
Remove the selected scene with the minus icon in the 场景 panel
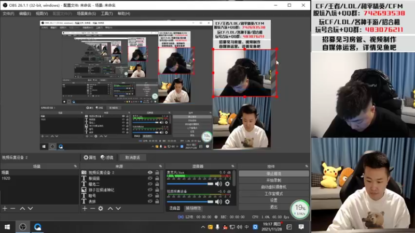[12, 209]
